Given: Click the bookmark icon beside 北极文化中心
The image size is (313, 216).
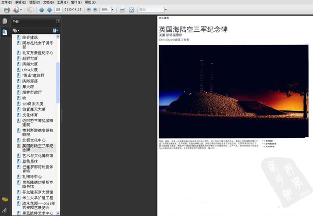Looking at the screenshot, I should tap(19, 140).
